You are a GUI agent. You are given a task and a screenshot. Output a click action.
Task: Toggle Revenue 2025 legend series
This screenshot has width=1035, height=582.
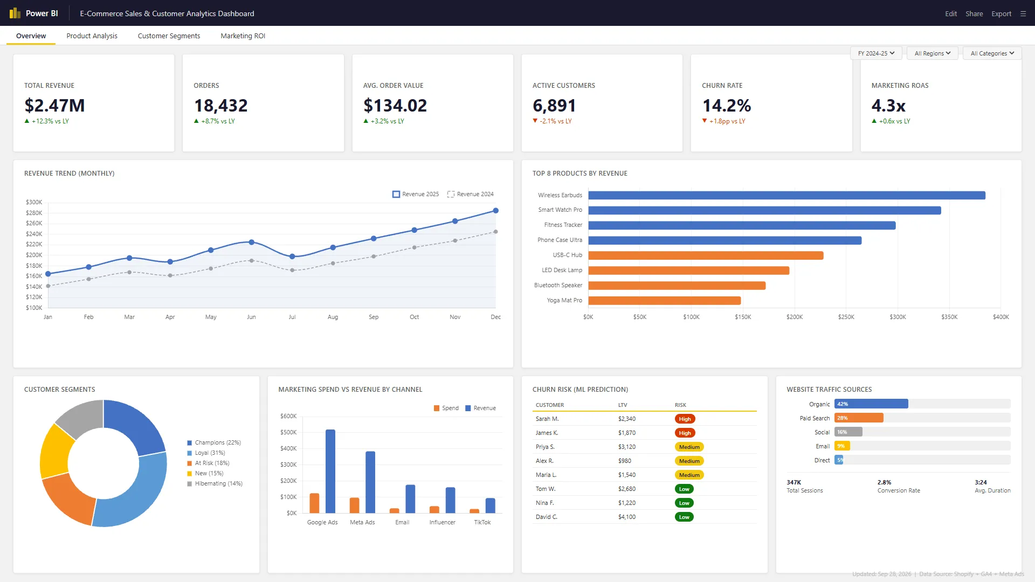(416, 194)
